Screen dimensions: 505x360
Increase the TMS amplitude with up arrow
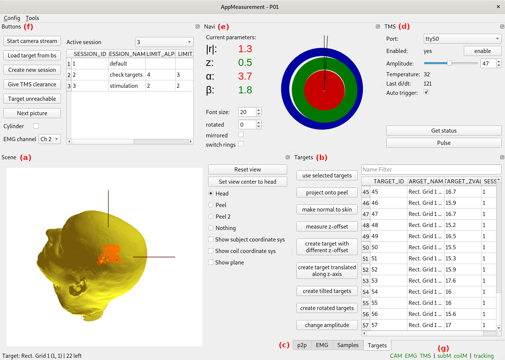coord(499,61)
